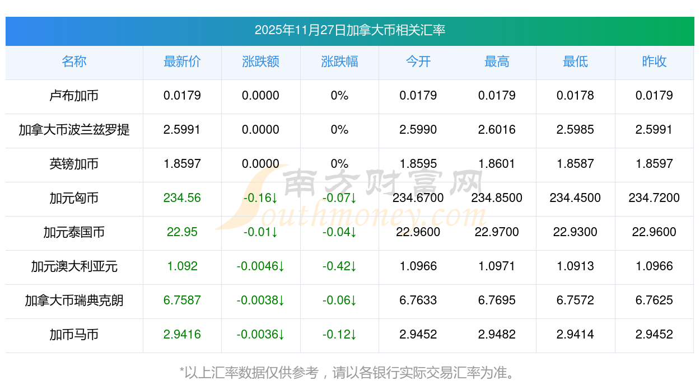Click the 最低 column header
The image size is (700, 390).
[575, 62]
